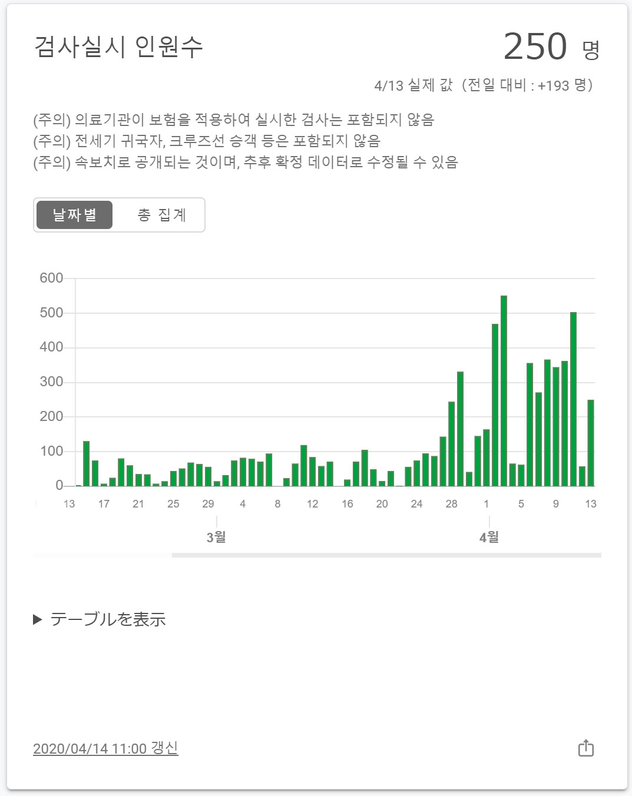Image resolution: width=632 pixels, height=796 pixels.
Task: Click the 500 y-axis label
Action: pos(51,313)
